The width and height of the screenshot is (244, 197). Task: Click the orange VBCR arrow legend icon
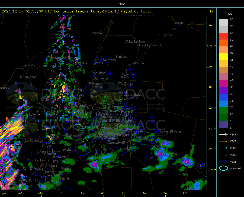click(x=223, y=141)
